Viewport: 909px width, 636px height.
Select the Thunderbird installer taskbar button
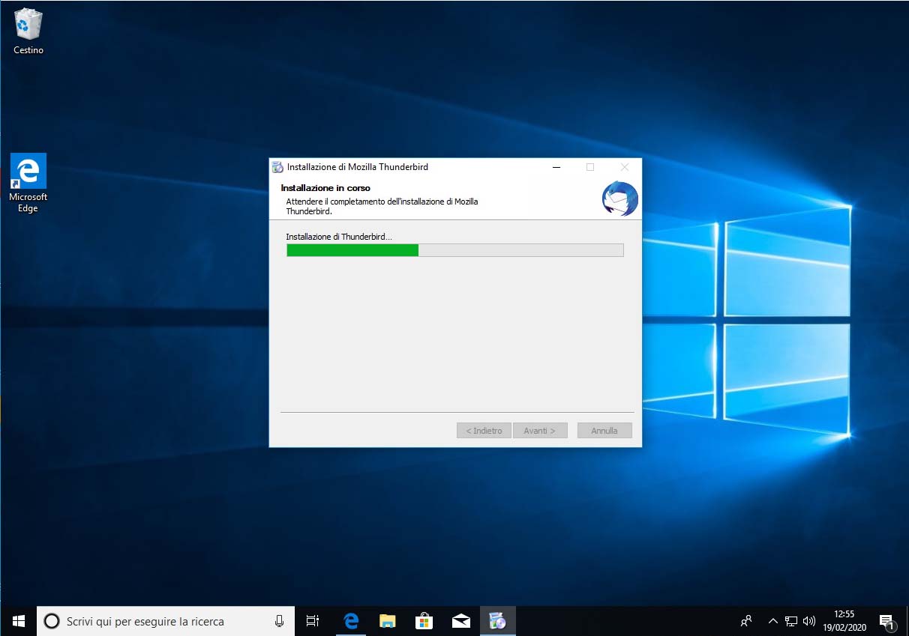click(x=497, y=621)
